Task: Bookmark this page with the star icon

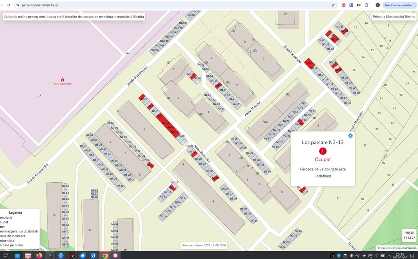Action: [333, 5]
